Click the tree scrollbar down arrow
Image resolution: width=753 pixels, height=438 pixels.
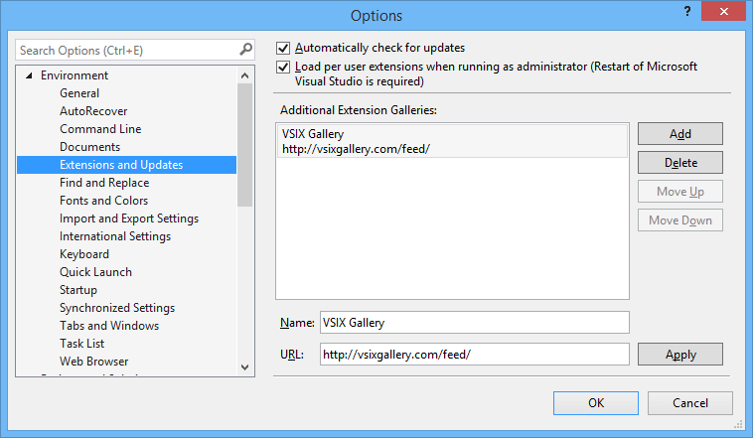pyautogui.click(x=245, y=367)
